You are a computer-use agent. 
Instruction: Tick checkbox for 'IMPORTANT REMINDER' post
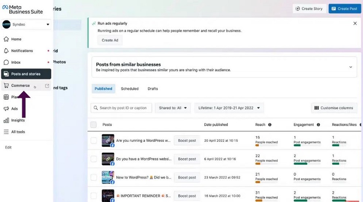(94, 196)
